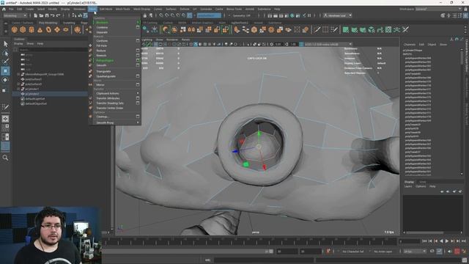Expand the pCylinder1 node in Outliner
The height and width of the screenshot is (264, 469).
19,89
